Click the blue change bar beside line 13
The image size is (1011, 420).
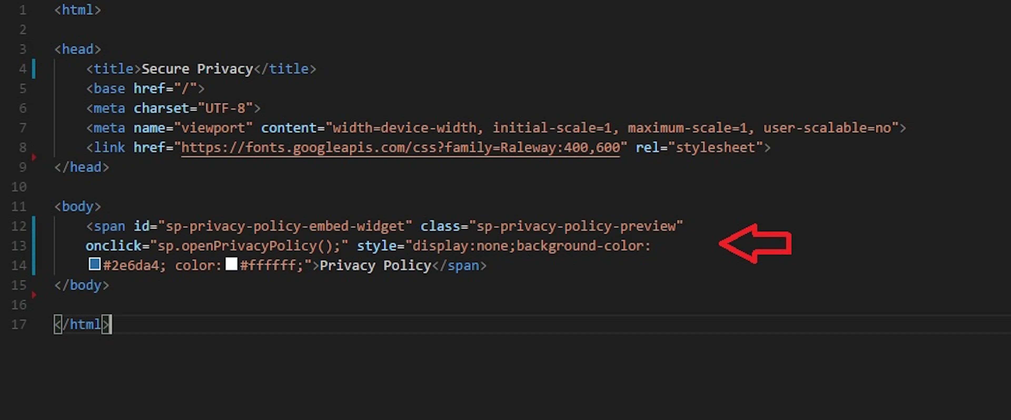(34, 245)
